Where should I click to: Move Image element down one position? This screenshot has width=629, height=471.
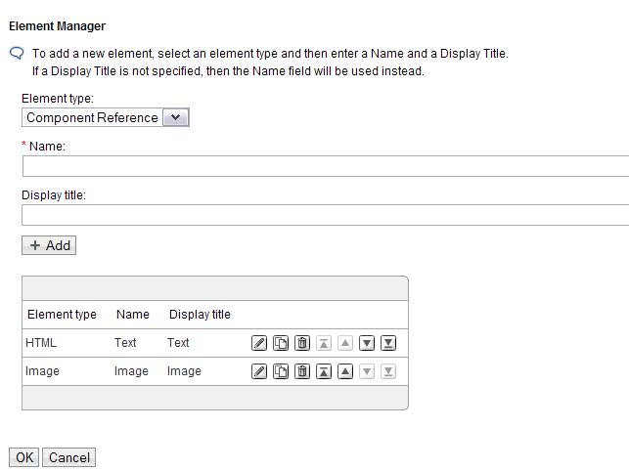pyautogui.click(x=367, y=371)
